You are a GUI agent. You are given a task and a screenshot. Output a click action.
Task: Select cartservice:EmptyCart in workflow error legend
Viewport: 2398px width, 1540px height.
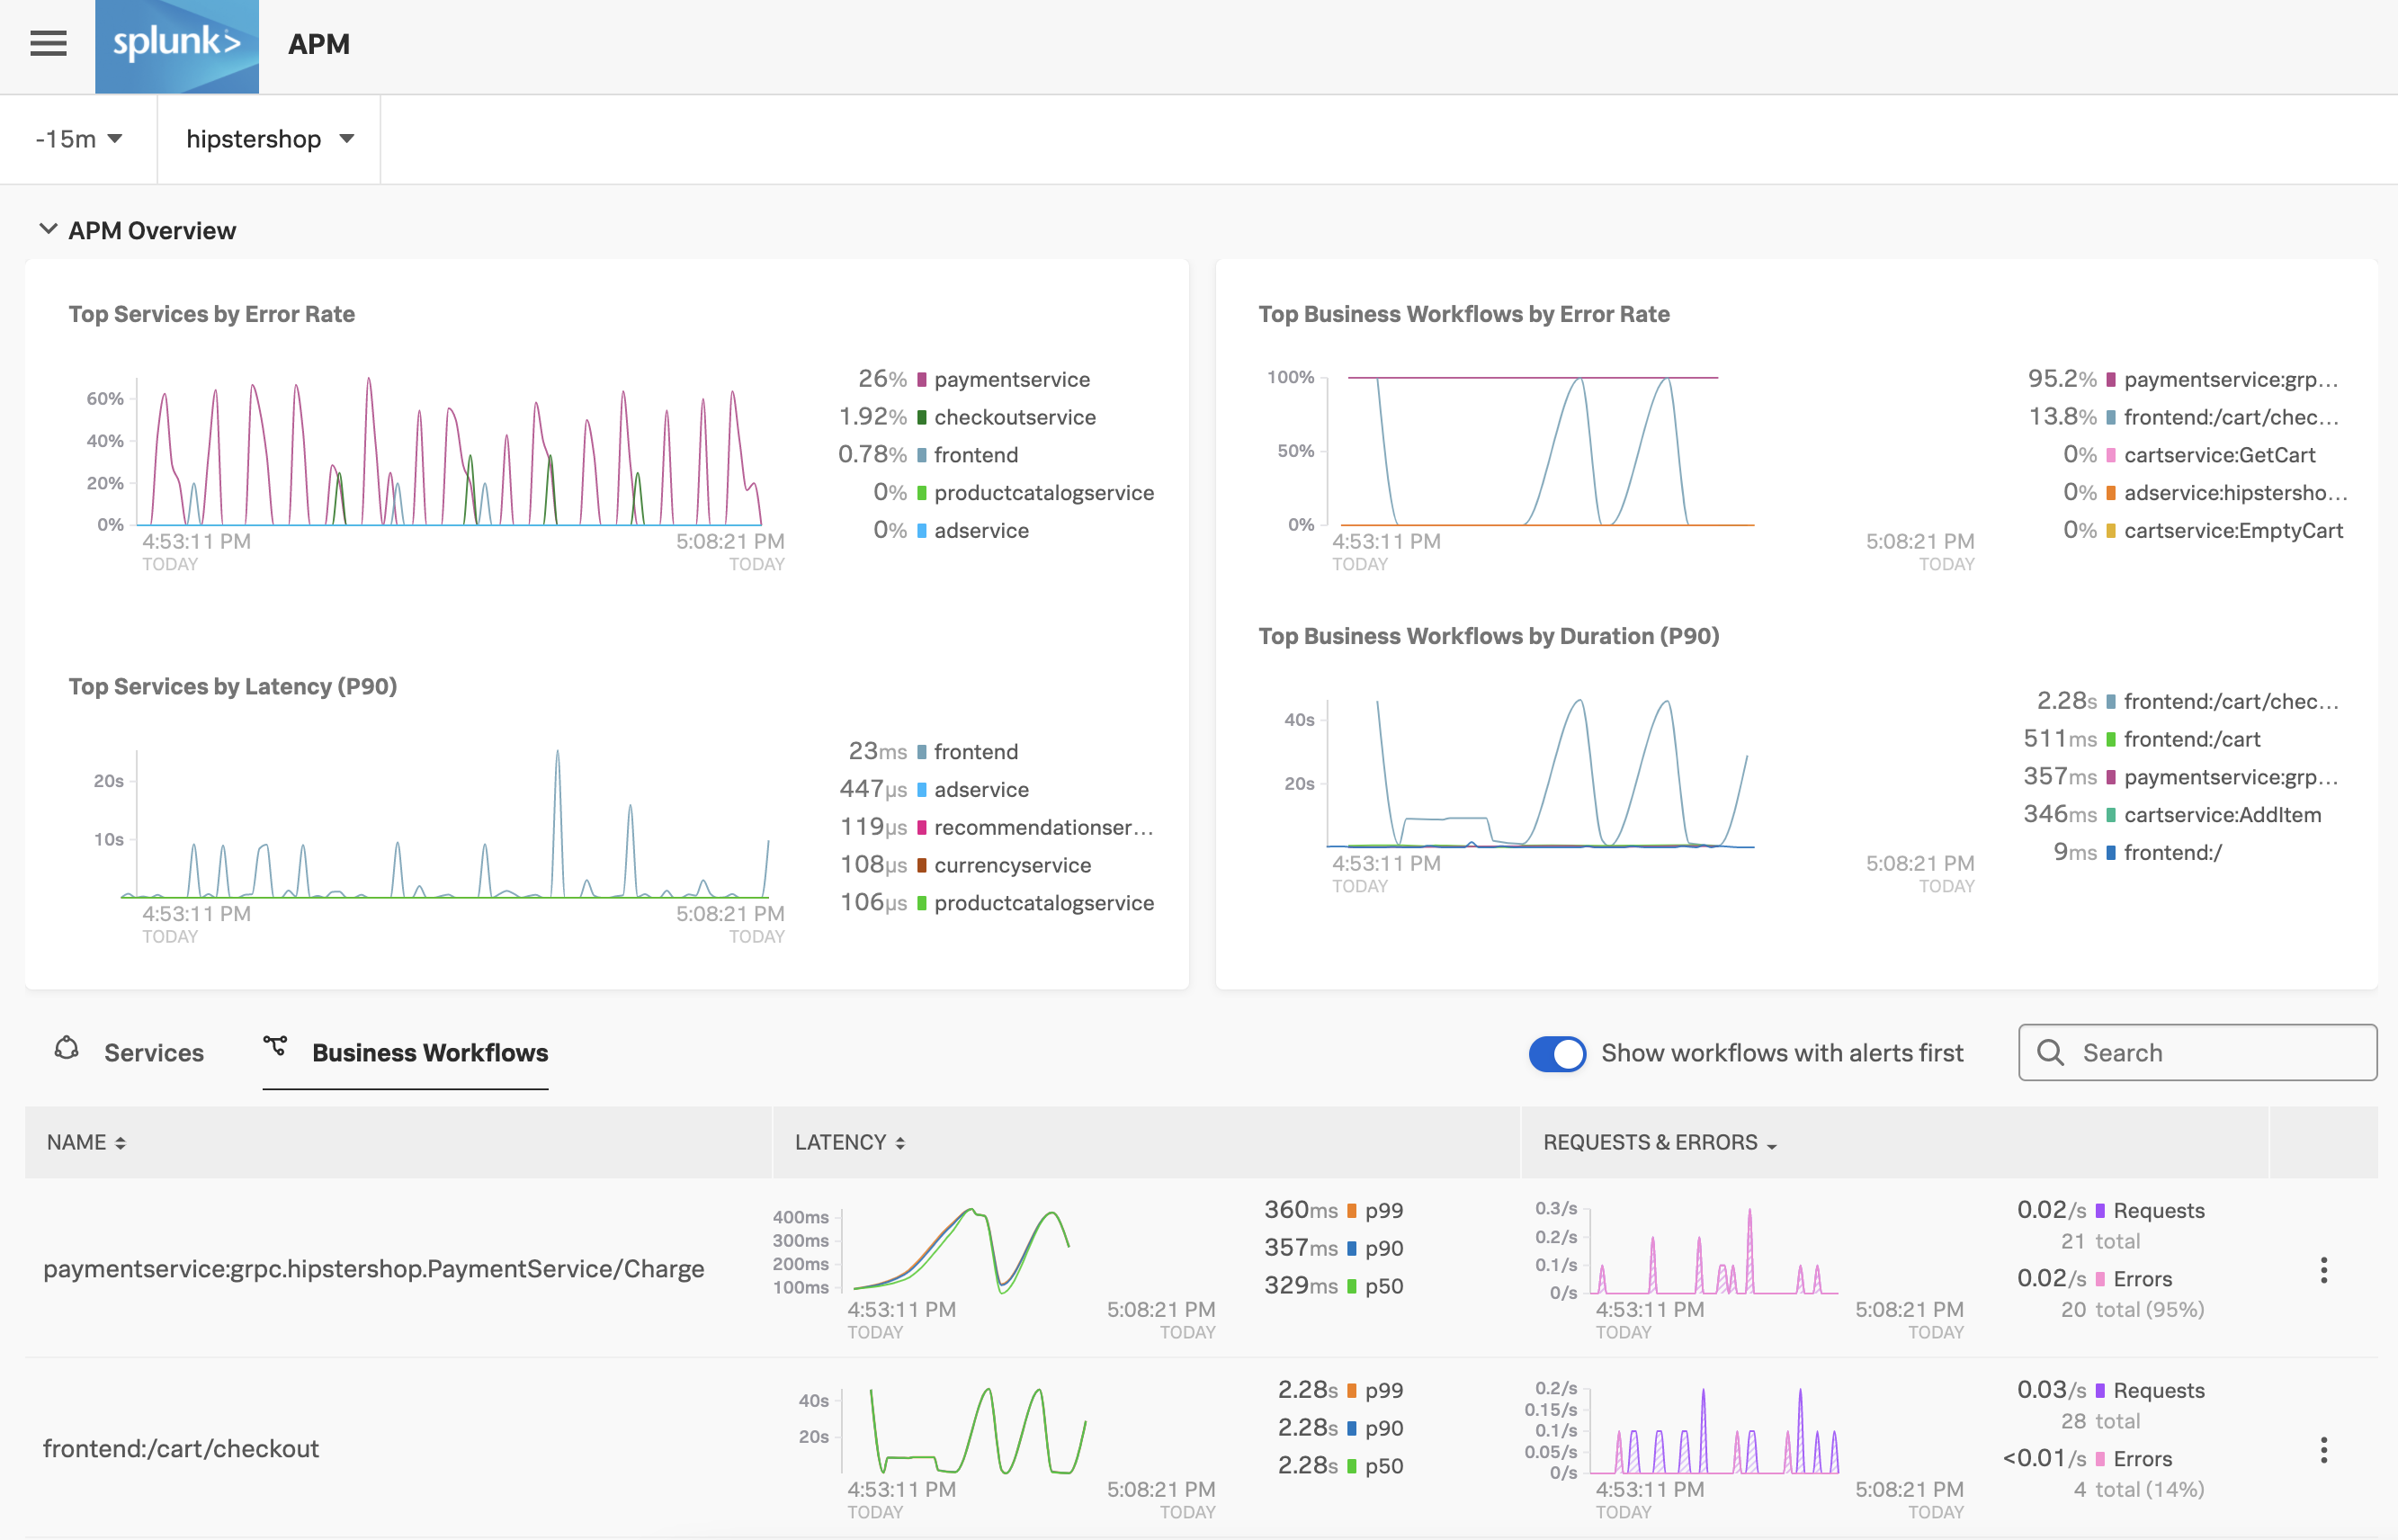tap(2233, 530)
